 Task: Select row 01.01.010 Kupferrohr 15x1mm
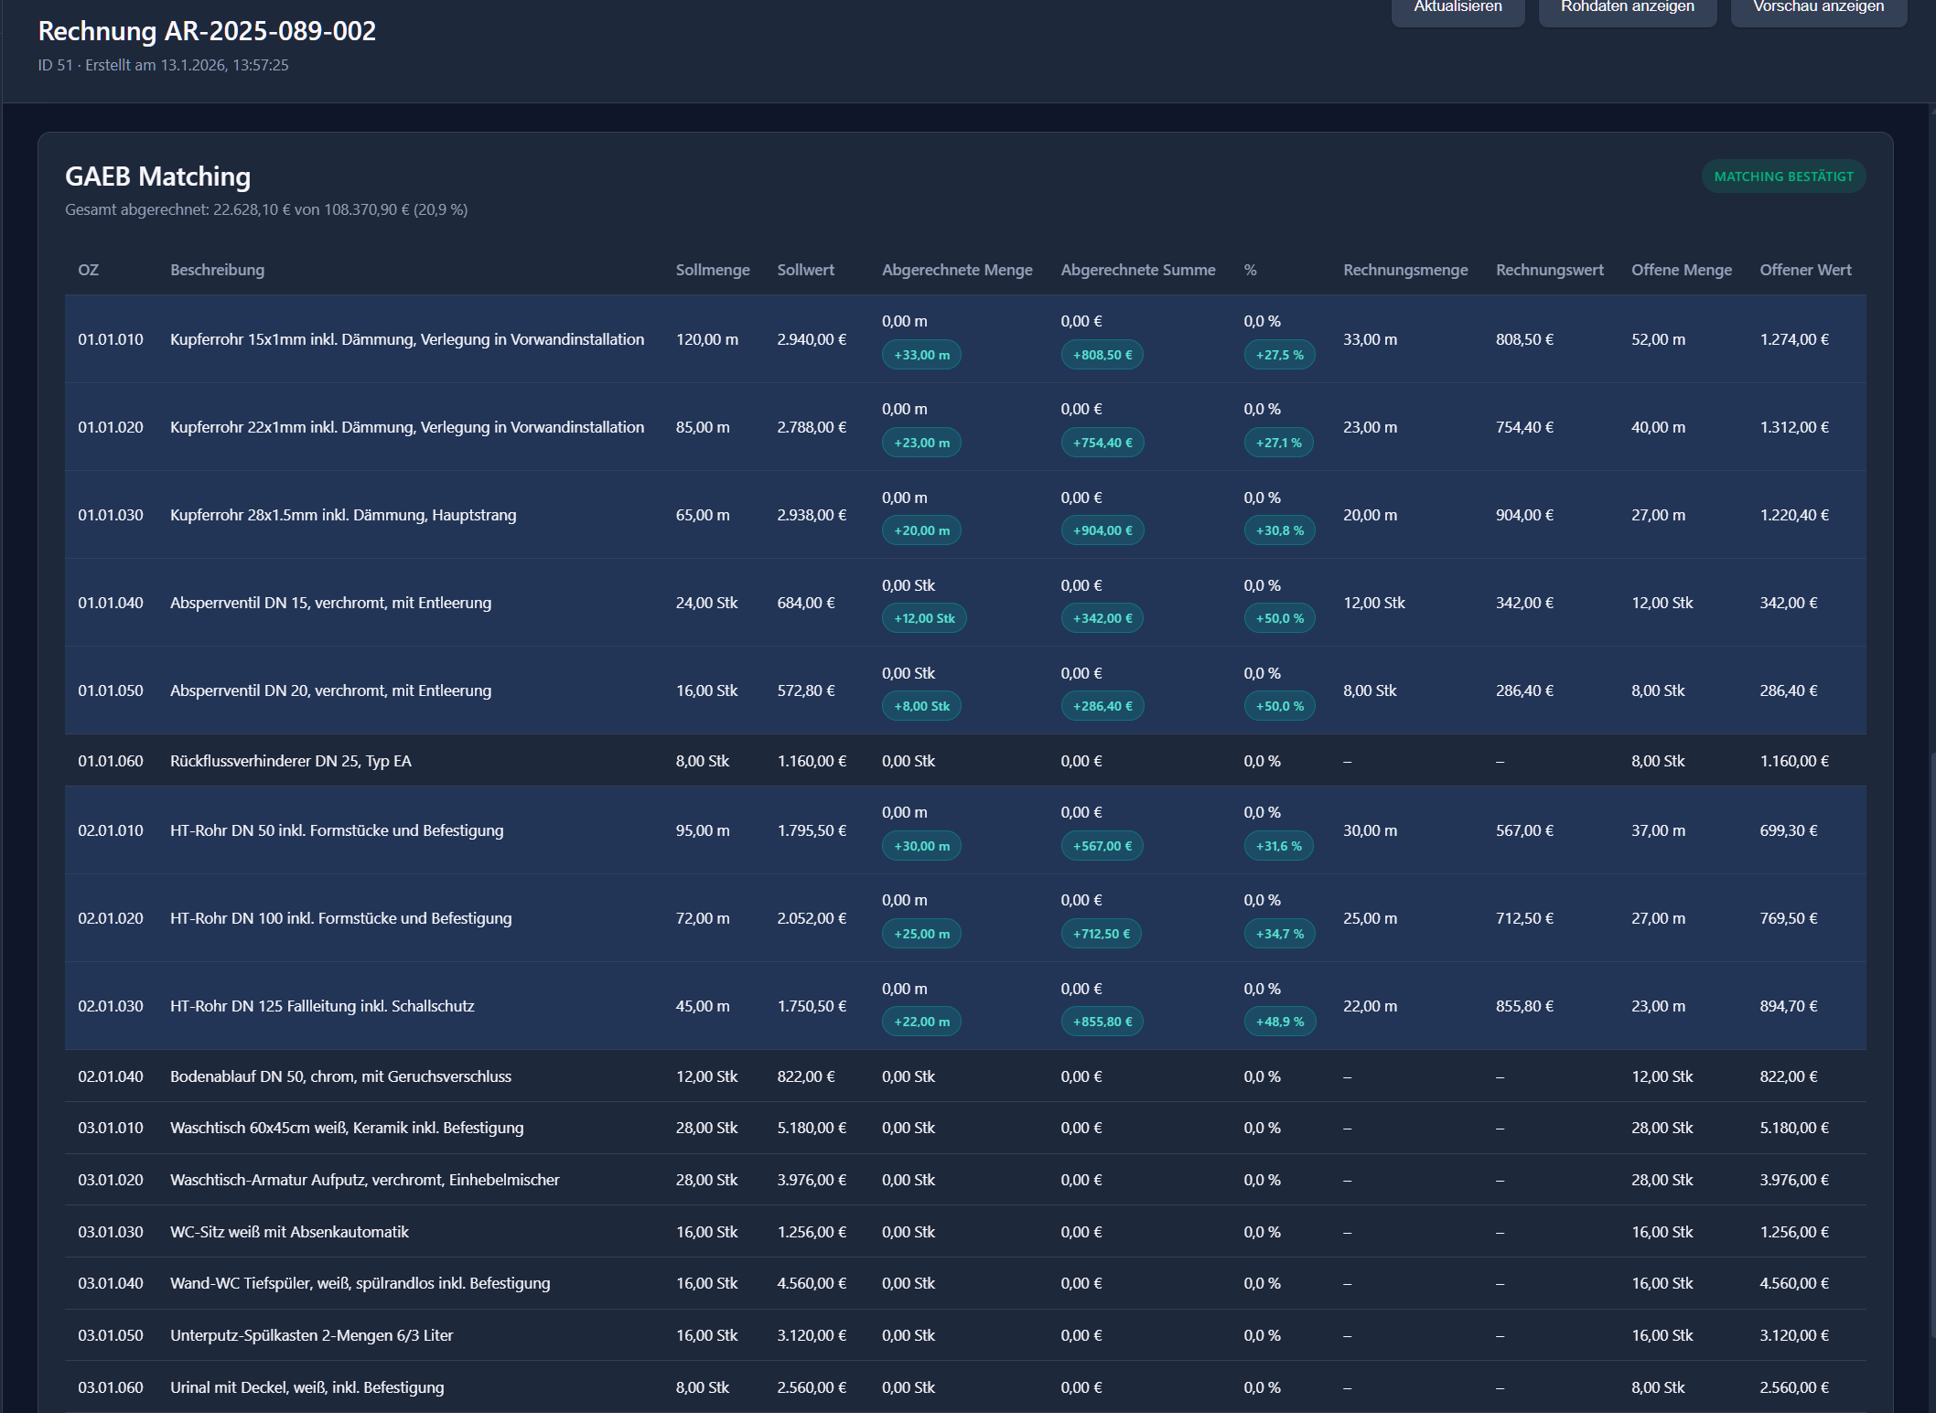pos(406,339)
